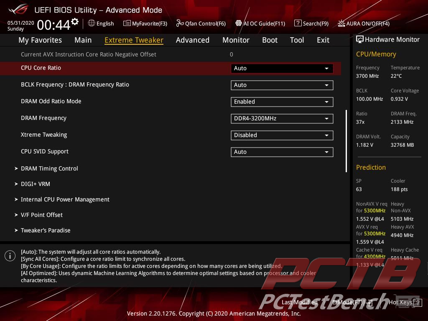Image resolution: width=428 pixels, height=321 pixels.
Task: Click the 2133 MHz DRAM frequency value
Action: (402, 122)
